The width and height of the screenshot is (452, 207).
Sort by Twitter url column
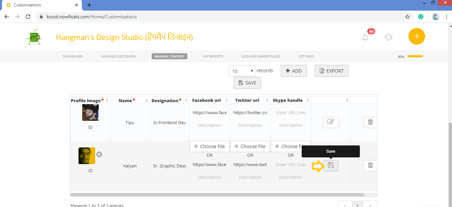click(x=250, y=100)
